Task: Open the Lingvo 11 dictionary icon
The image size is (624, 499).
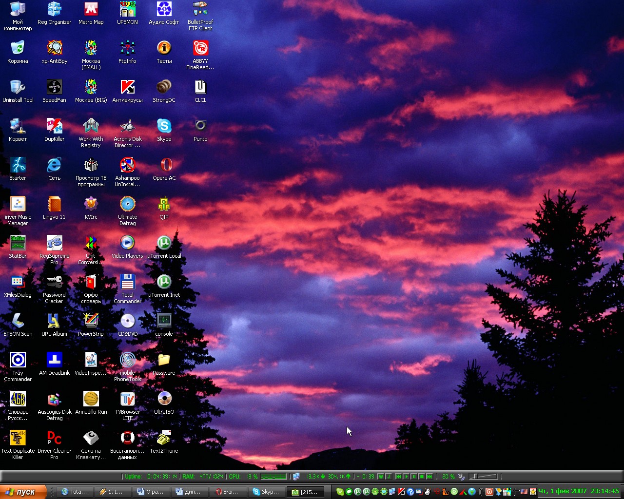Action: coord(54,205)
